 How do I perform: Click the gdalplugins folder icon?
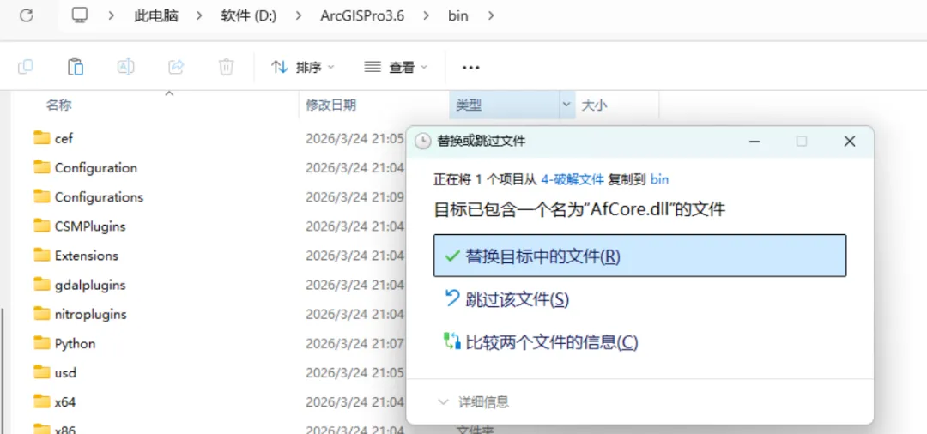click(42, 285)
